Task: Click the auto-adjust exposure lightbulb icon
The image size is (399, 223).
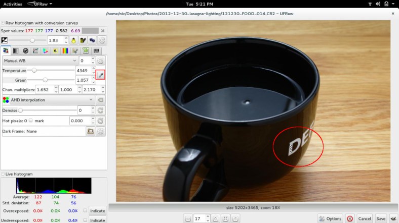Action: [73, 40]
